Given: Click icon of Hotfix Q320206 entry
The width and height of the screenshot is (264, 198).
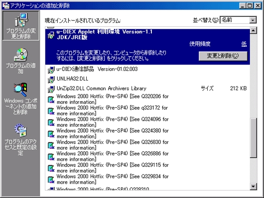Looking at the screenshot, I should 51,99.
